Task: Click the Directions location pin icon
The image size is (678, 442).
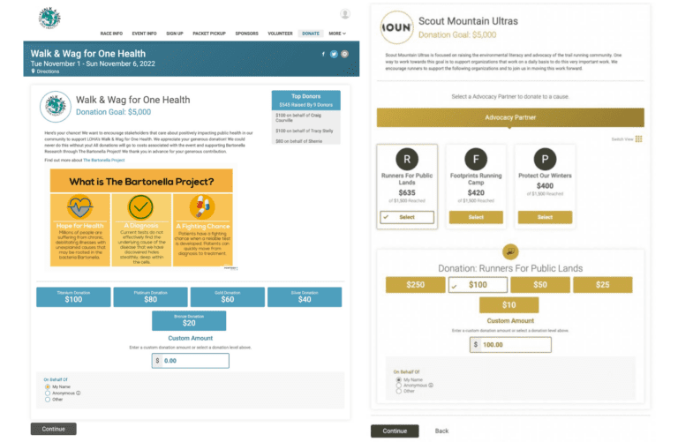Action: [x=33, y=71]
